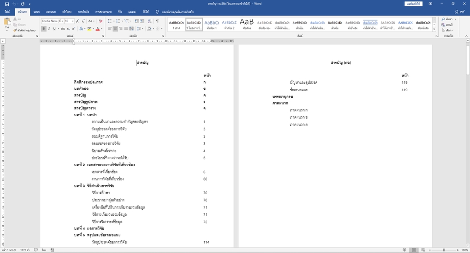The image size is (470, 253).
Task: Toggle show/hide paragraph marks
Action: [157, 21]
